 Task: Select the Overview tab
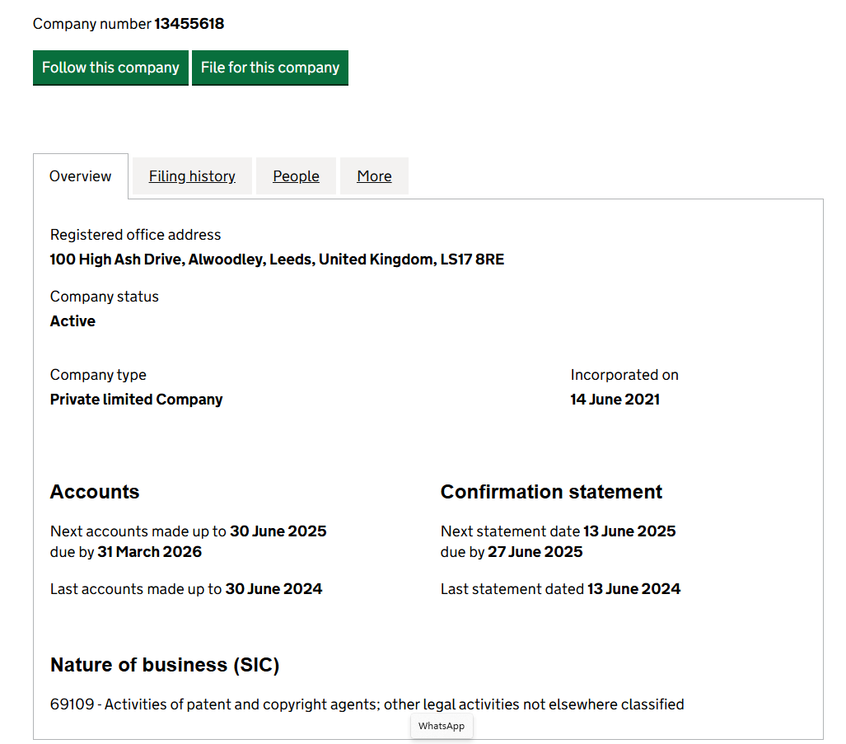(x=81, y=176)
